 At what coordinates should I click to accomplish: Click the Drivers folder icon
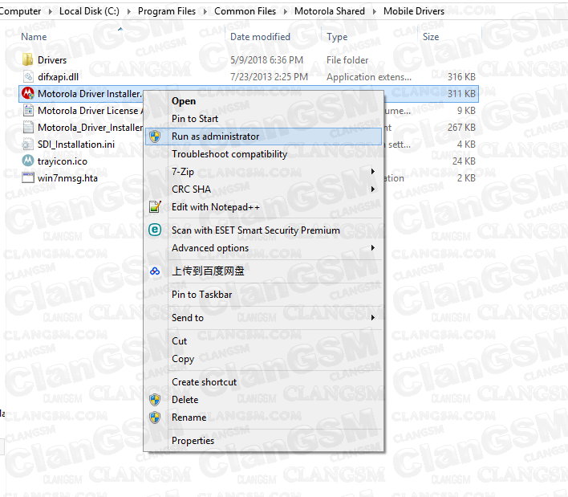(28, 59)
